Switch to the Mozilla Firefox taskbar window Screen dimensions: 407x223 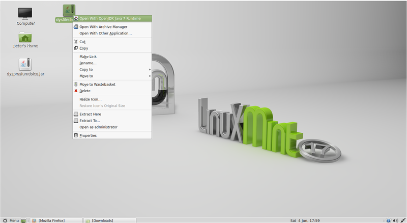coord(56,220)
